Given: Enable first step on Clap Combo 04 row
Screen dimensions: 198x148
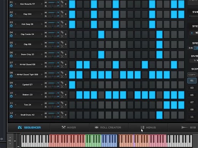Looking at the screenshot, I should click(x=72, y=34).
